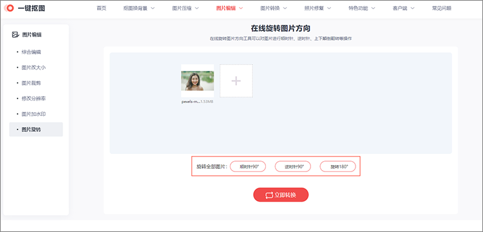Viewport: 483px width, 232px height.
Task: Expand the 照片修复 dropdown arrow
Action: [329, 8]
